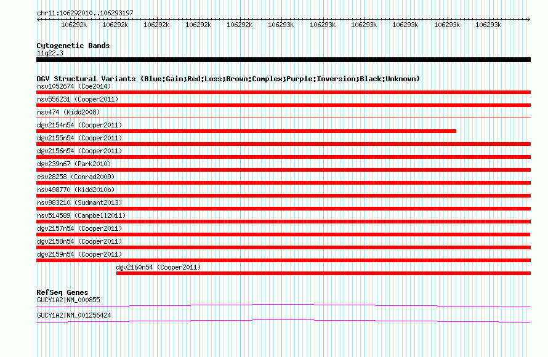Click the red bar under dgv2155n54
The width and height of the screenshot is (548, 357).
[x=283, y=144]
